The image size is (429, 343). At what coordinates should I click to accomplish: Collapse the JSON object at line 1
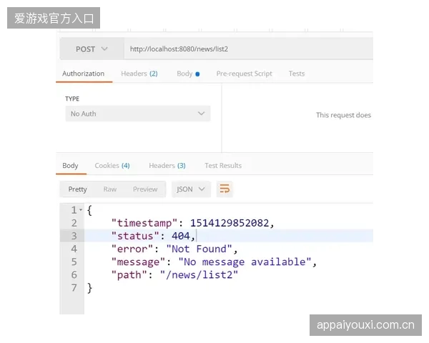[x=81, y=210]
